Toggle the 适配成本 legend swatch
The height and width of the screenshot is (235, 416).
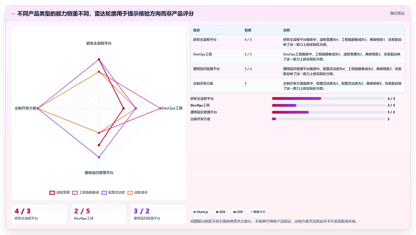coord(130,193)
